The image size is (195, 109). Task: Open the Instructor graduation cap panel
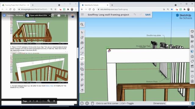coord(192,41)
